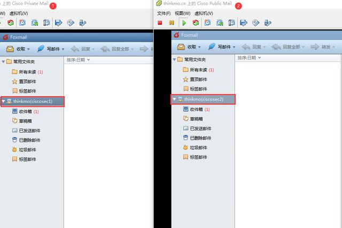
Task: Click 收取 receive mail in left Foxmail window
Action: [15, 49]
